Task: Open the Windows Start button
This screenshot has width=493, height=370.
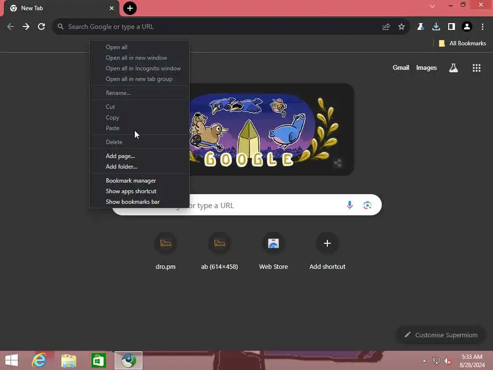Action: pyautogui.click(x=12, y=360)
